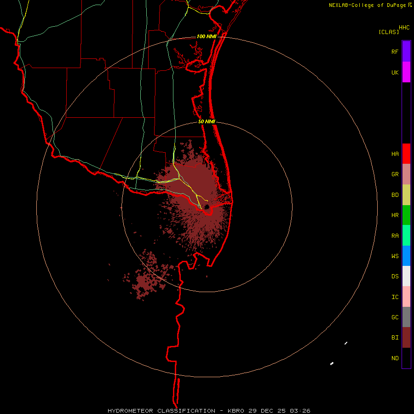The height and width of the screenshot is (414, 414).
Task: Select the WS blue legend swatch
Action: click(406, 256)
